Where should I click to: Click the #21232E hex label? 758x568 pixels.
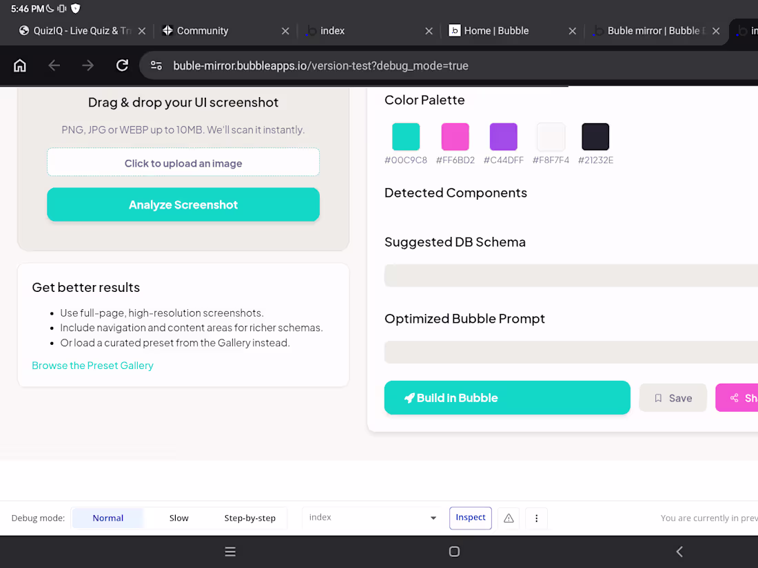(595, 160)
